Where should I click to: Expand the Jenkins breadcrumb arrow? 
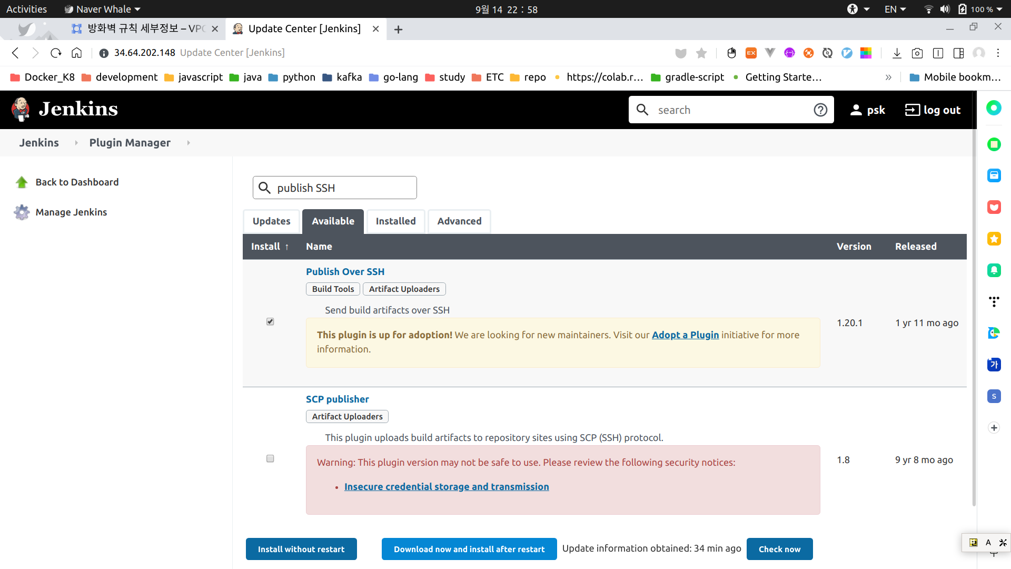[x=76, y=143]
